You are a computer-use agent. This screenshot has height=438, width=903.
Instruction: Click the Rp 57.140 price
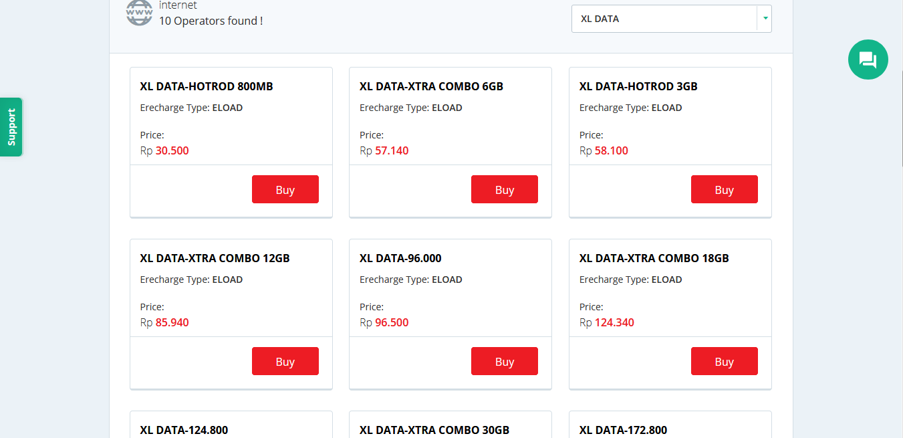click(x=384, y=150)
